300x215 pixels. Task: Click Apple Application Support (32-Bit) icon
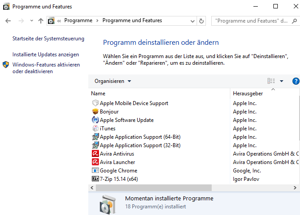click(x=95, y=145)
